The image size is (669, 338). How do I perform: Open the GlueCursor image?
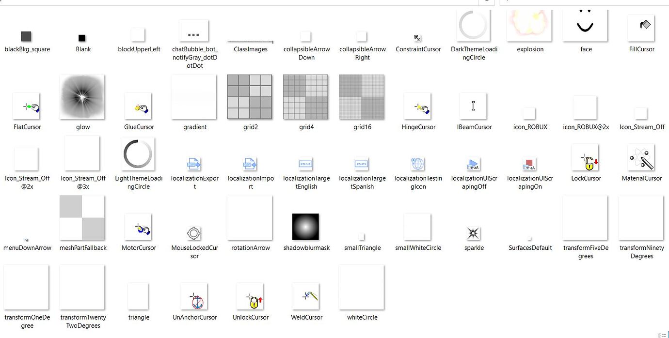pos(138,105)
